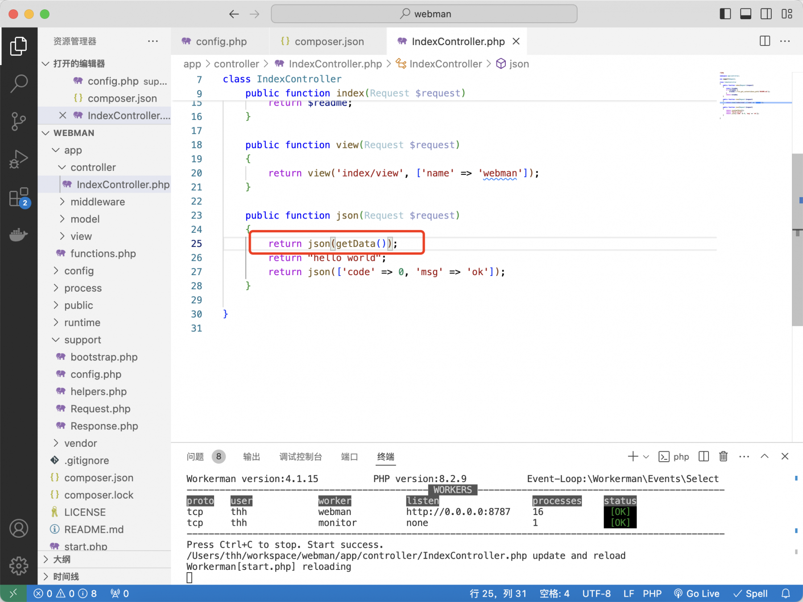Click IndexController breadcrumb class item

pos(439,64)
